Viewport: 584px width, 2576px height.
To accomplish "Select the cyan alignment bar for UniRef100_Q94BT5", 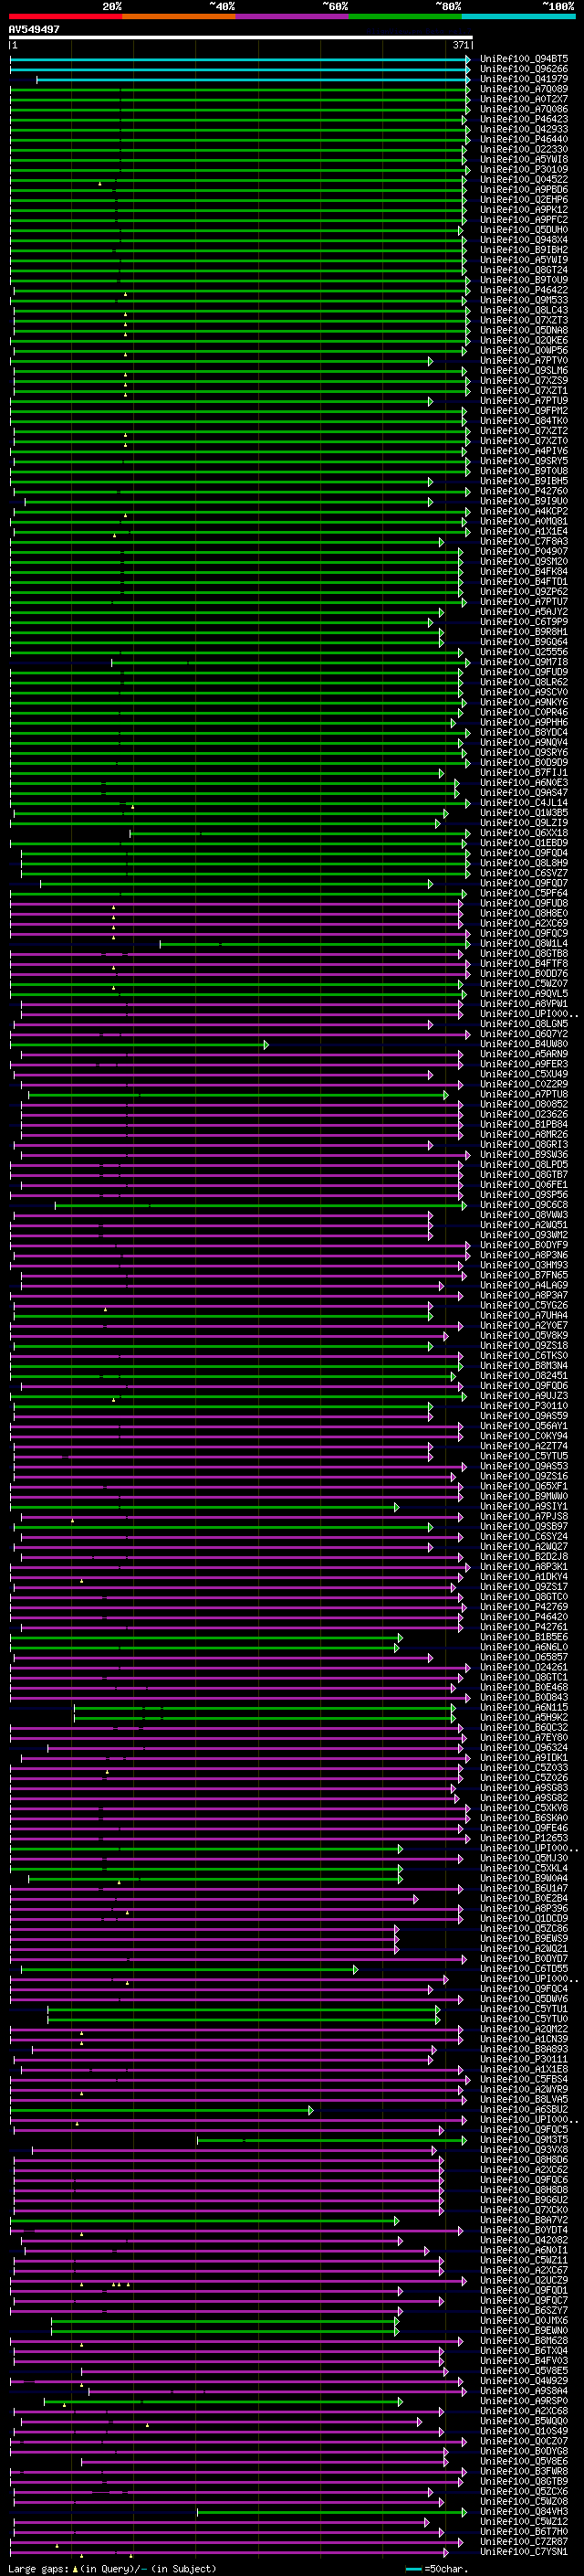I will pyautogui.click(x=240, y=60).
